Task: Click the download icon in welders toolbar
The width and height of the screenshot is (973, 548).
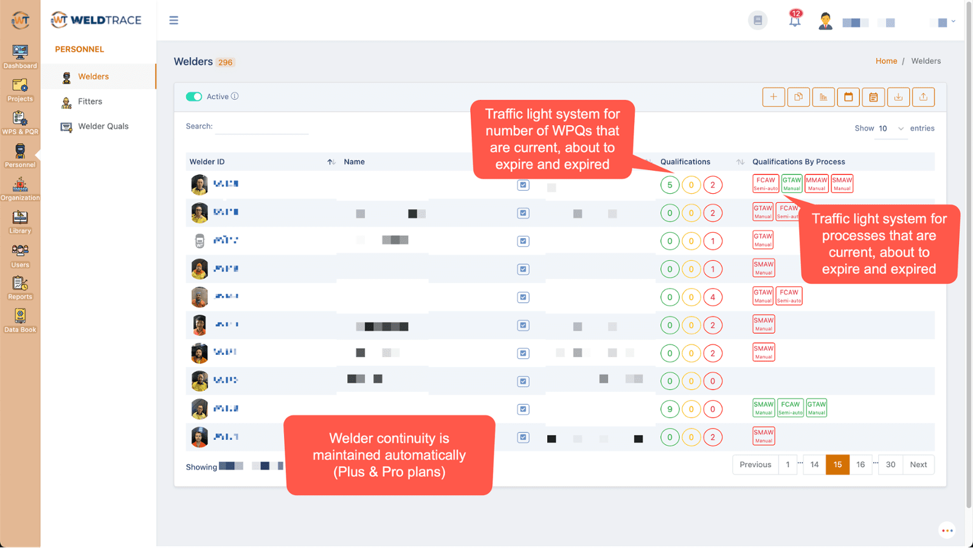Action: click(898, 97)
